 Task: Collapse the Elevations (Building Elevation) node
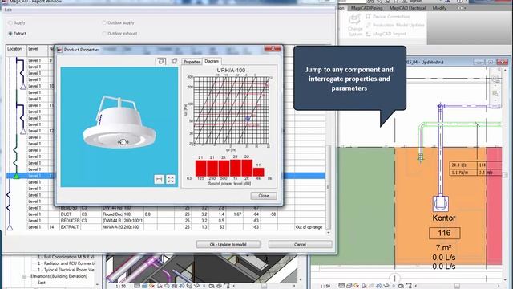(x=25, y=276)
